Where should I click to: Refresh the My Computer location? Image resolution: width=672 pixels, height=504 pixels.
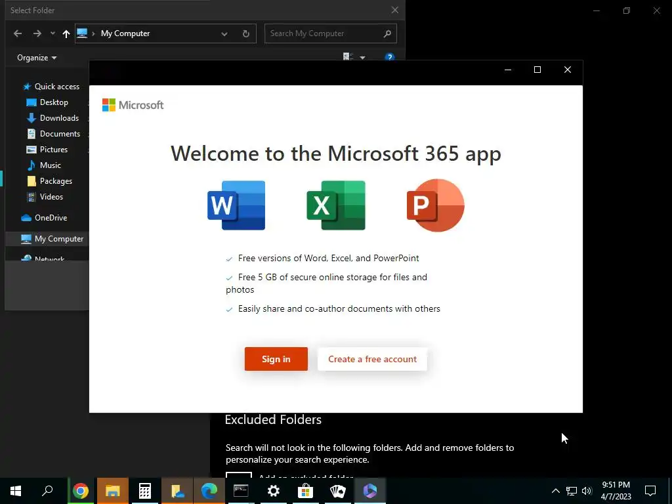point(246,34)
